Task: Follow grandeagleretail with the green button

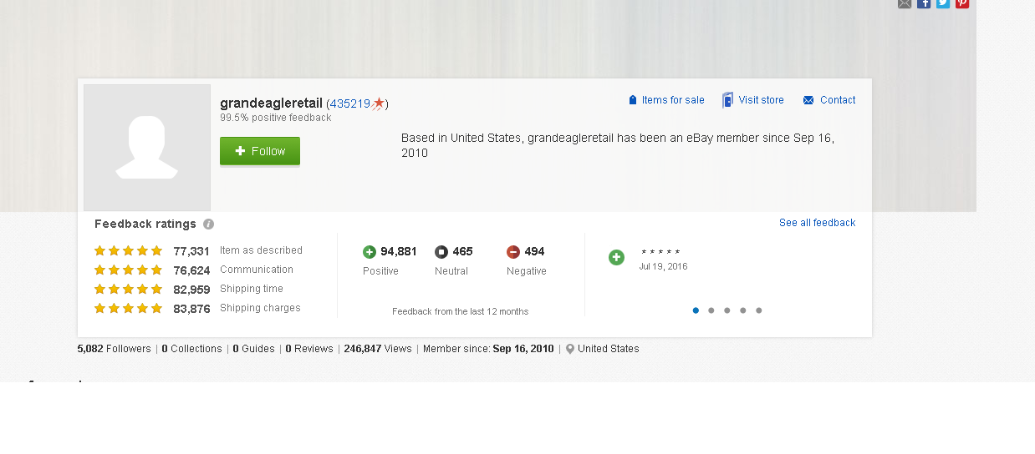Action: tap(260, 151)
